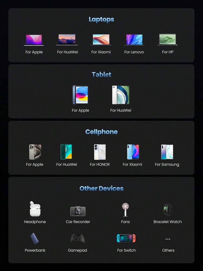This screenshot has width=203, height=271.
Task: Click the Xiaomi cellphone thumbnail
Action: (133, 152)
